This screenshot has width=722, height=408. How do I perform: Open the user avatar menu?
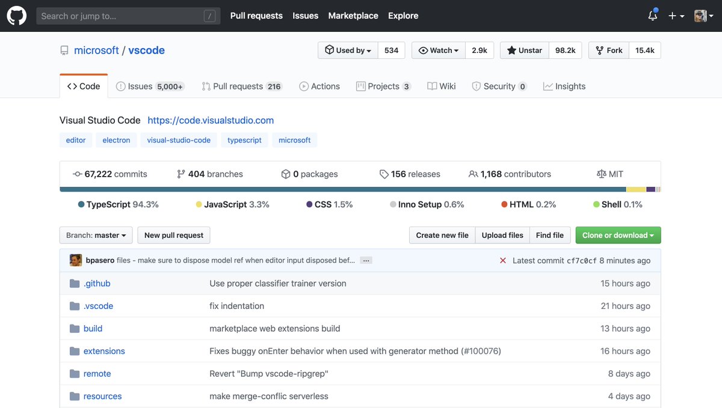tap(703, 16)
